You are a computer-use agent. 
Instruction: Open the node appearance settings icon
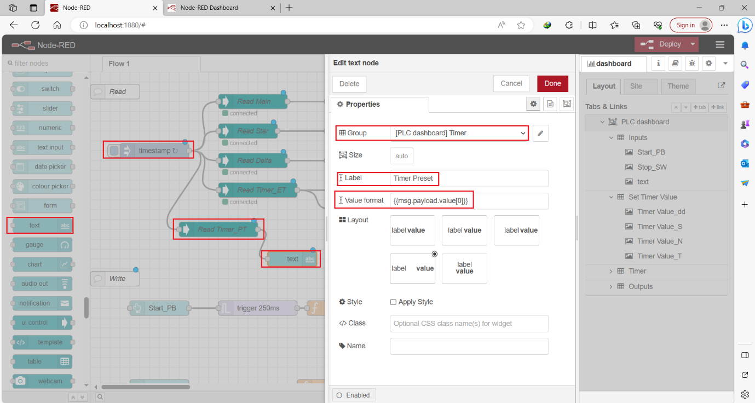[567, 103]
